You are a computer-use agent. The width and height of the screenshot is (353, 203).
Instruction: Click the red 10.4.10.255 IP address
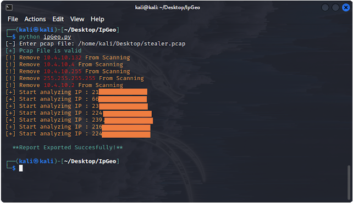62,71
